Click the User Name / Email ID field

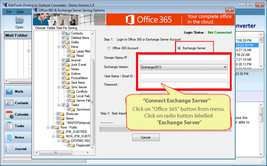pos(184,76)
